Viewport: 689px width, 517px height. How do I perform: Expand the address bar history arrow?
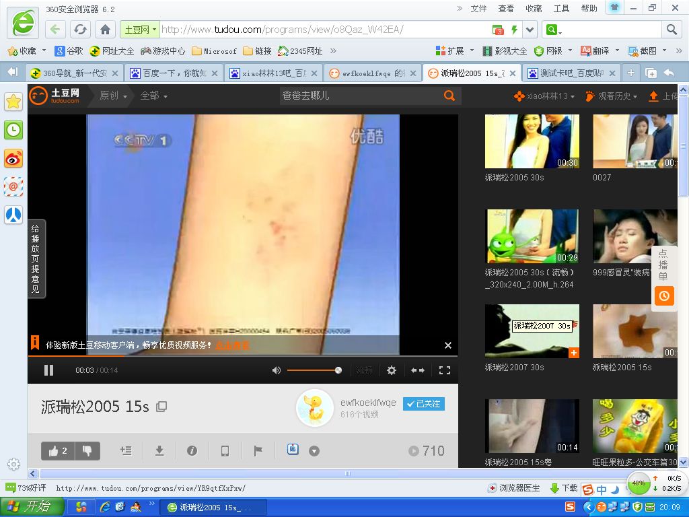pyautogui.click(x=530, y=30)
